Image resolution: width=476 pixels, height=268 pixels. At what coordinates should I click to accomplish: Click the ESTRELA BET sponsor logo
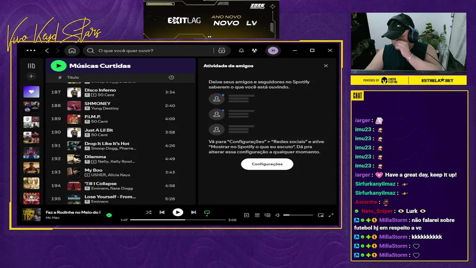(438, 80)
